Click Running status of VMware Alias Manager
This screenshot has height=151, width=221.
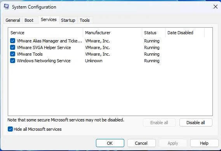pos(152,41)
